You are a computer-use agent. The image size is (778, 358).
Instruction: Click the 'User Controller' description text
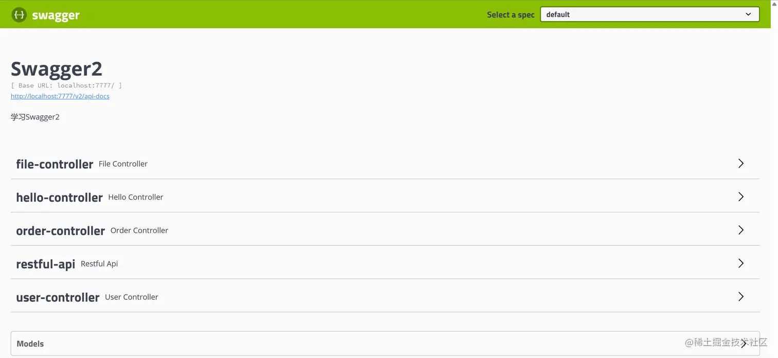131,297
